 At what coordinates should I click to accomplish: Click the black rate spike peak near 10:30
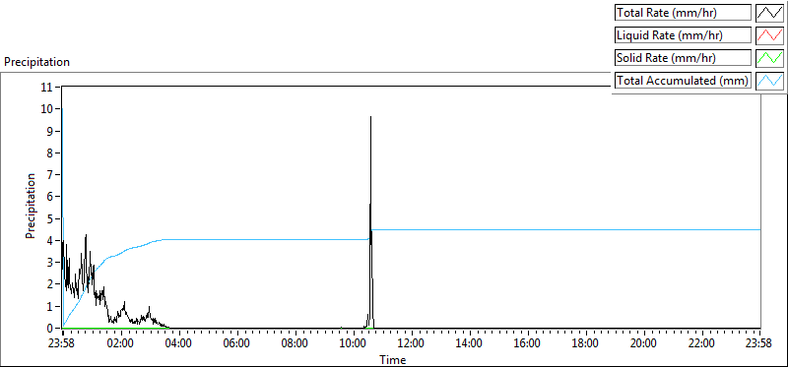click(371, 117)
